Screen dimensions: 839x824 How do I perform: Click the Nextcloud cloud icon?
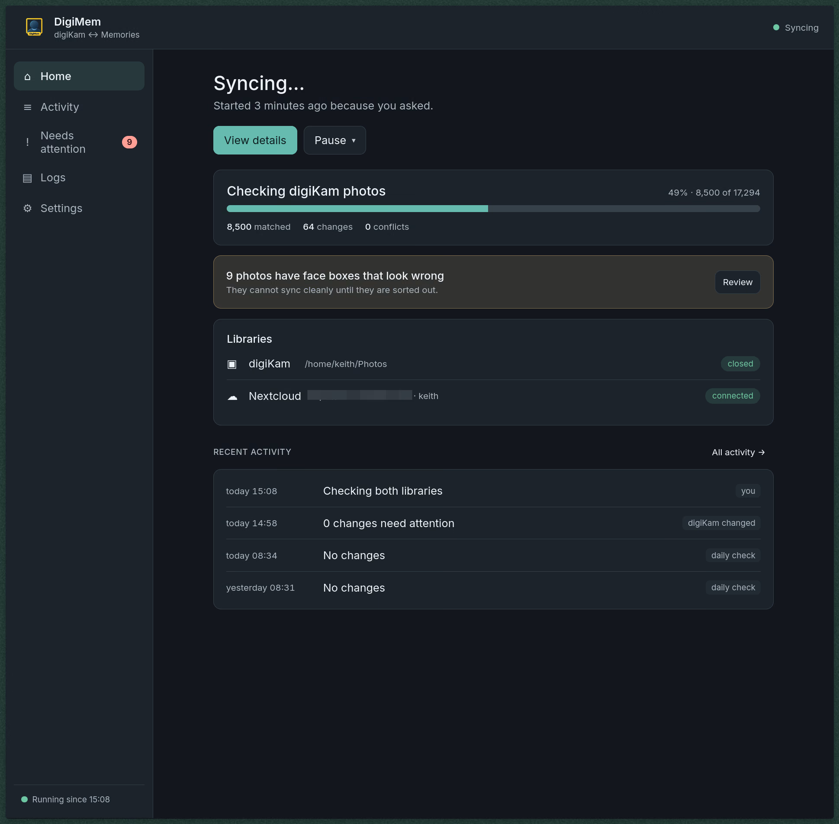[232, 397]
